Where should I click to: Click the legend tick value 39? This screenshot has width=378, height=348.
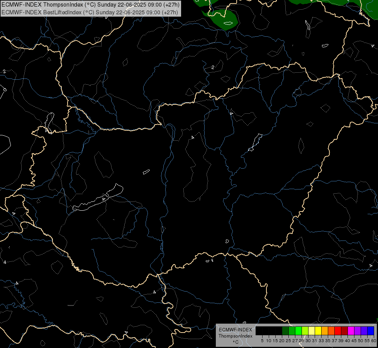click(341, 341)
